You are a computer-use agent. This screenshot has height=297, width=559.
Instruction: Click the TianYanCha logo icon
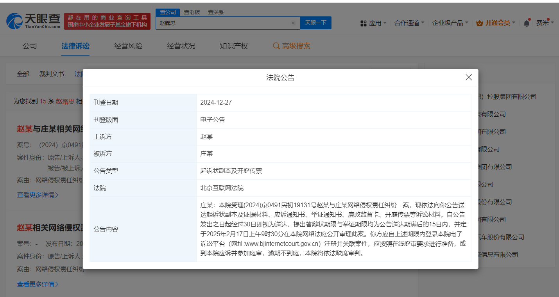(15, 21)
